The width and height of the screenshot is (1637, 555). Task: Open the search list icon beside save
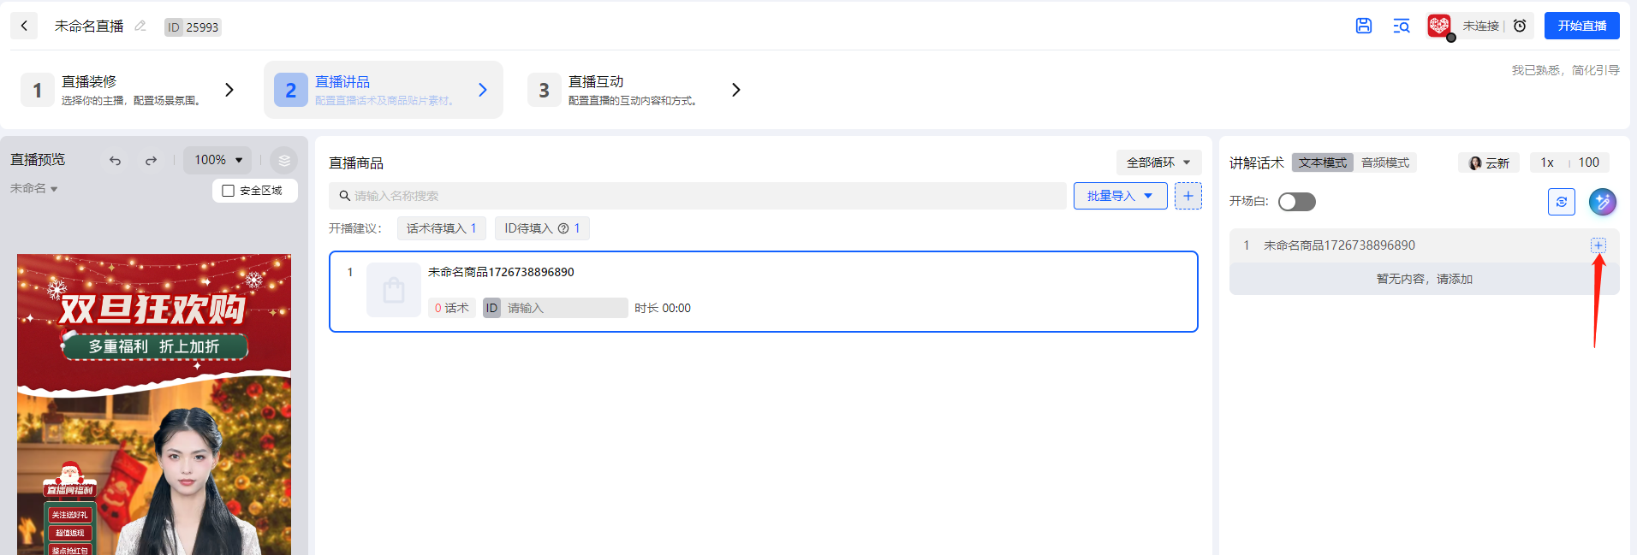click(1402, 26)
